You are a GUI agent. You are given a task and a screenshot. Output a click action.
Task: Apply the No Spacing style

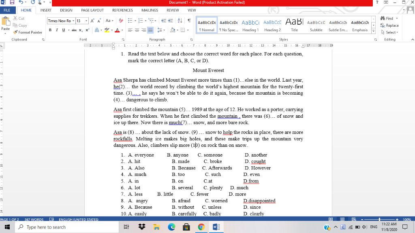(x=229, y=25)
